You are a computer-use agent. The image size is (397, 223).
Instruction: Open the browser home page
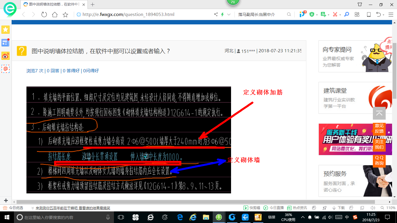click(x=55, y=15)
